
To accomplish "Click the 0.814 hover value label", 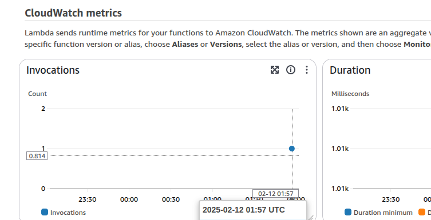I will (x=37, y=156).
